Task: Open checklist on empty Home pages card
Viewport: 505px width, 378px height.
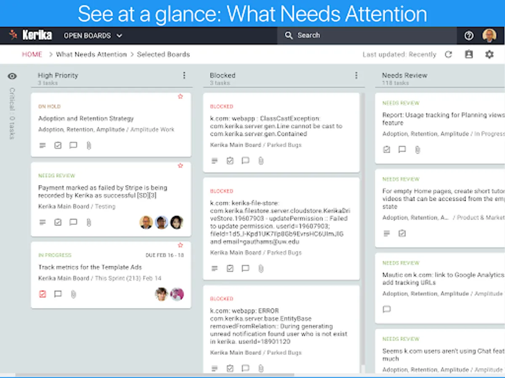Action: pos(402,233)
